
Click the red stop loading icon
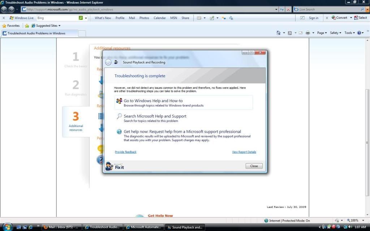(288, 9)
